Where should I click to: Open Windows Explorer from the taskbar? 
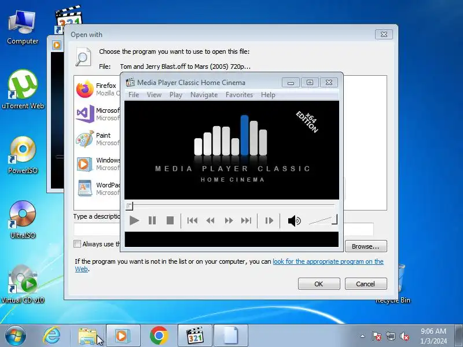87,336
